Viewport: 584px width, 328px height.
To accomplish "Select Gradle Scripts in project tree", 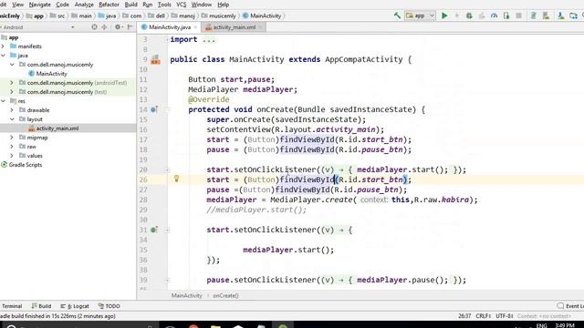I will click(x=26, y=165).
